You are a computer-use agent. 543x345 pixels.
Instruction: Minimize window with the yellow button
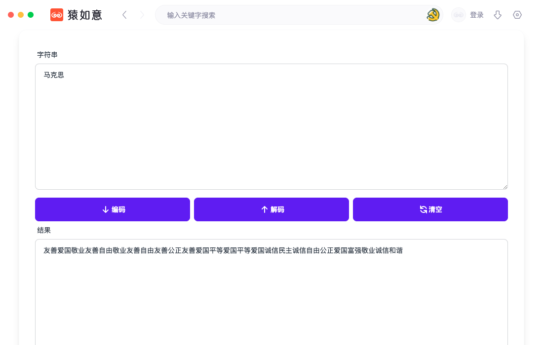pos(21,15)
